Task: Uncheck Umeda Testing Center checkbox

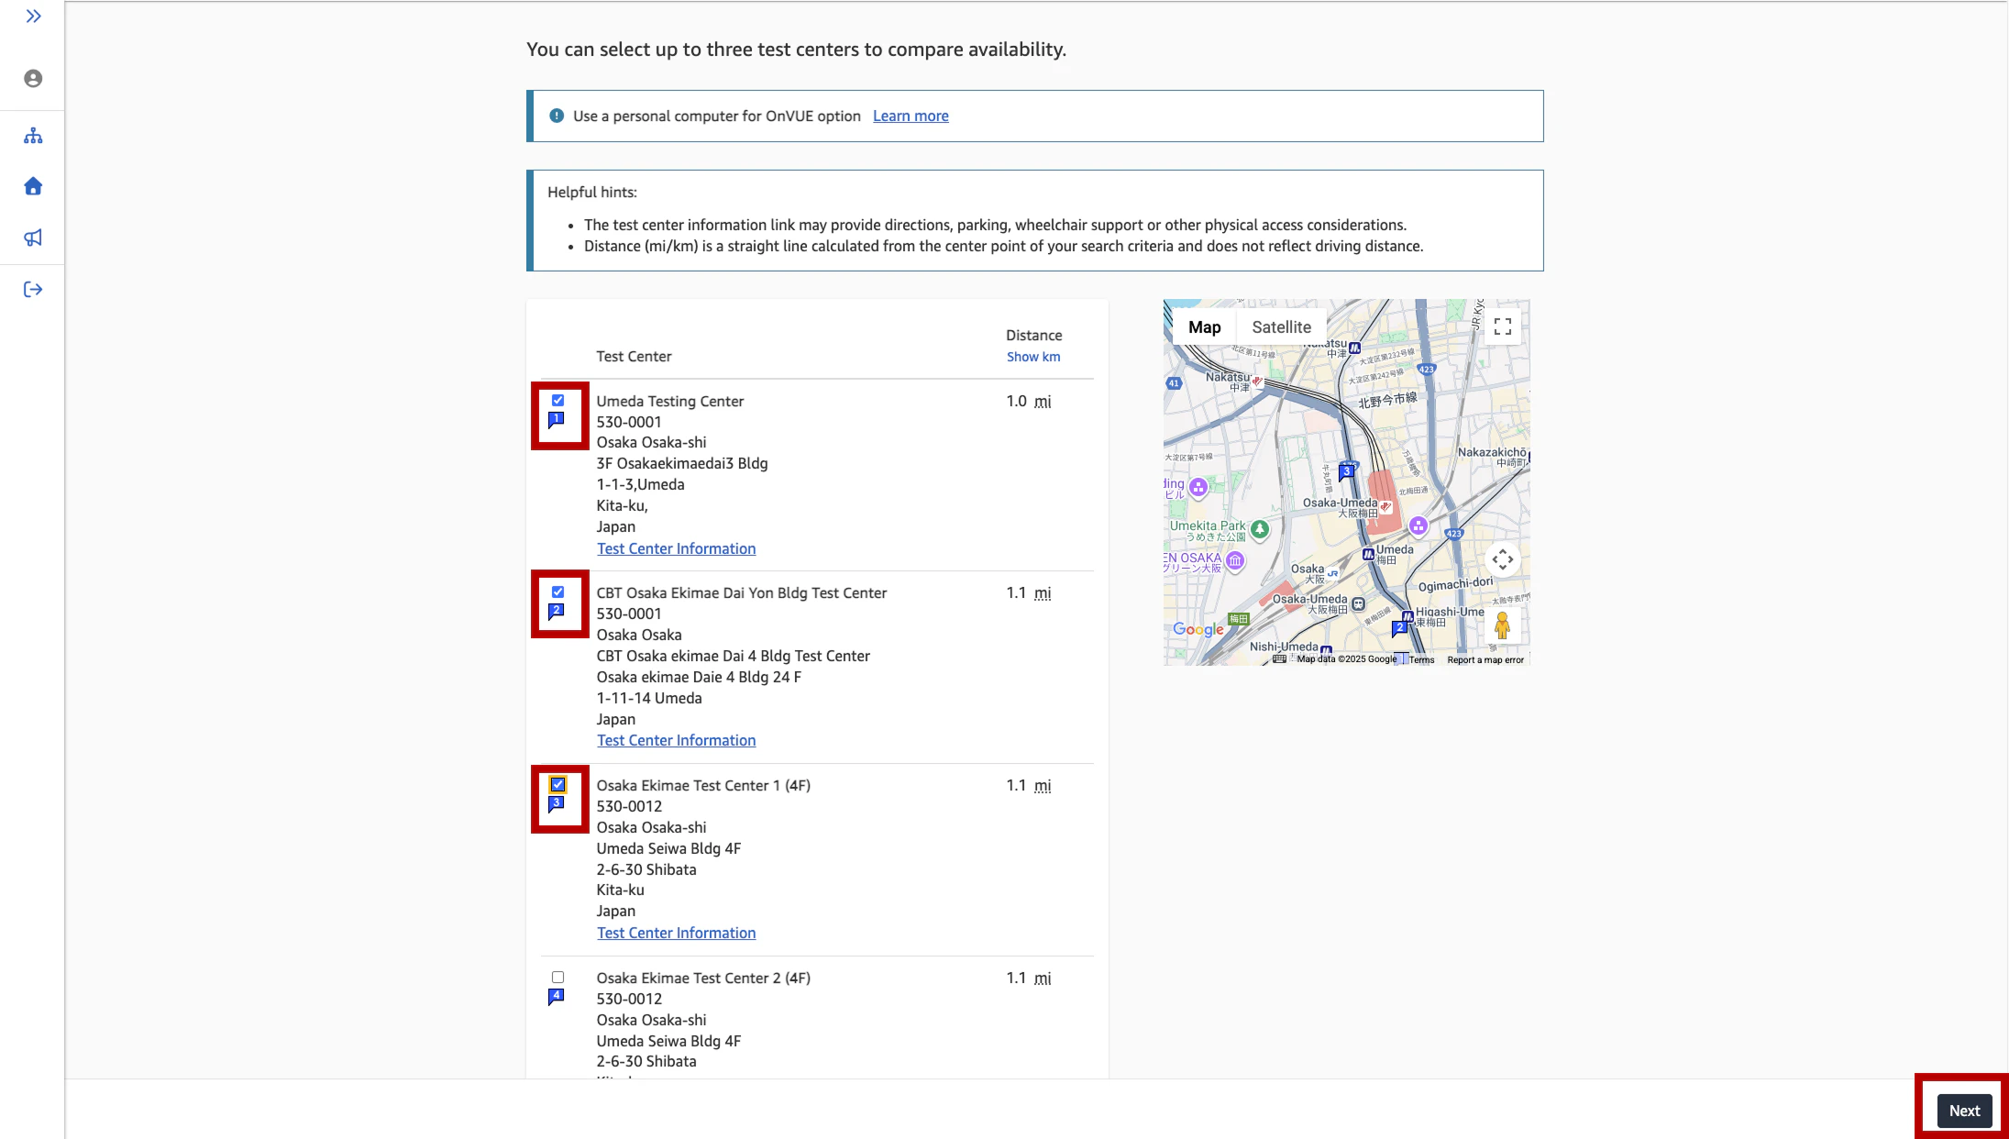Action: pyautogui.click(x=557, y=401)
